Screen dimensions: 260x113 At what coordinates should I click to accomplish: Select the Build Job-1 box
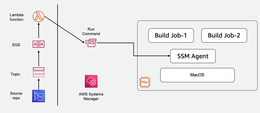pos(171,35)
